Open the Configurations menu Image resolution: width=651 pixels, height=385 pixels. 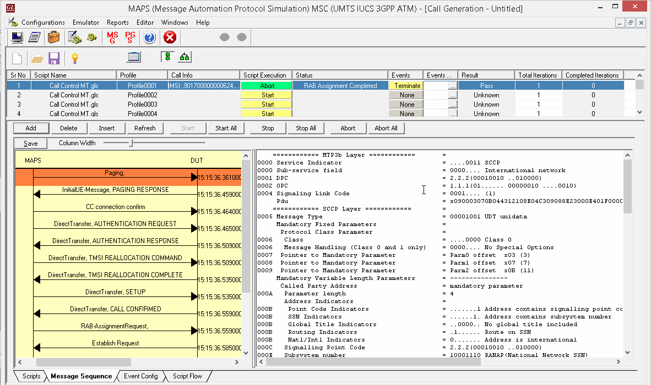pyautogui.click(x=43, y=23)
